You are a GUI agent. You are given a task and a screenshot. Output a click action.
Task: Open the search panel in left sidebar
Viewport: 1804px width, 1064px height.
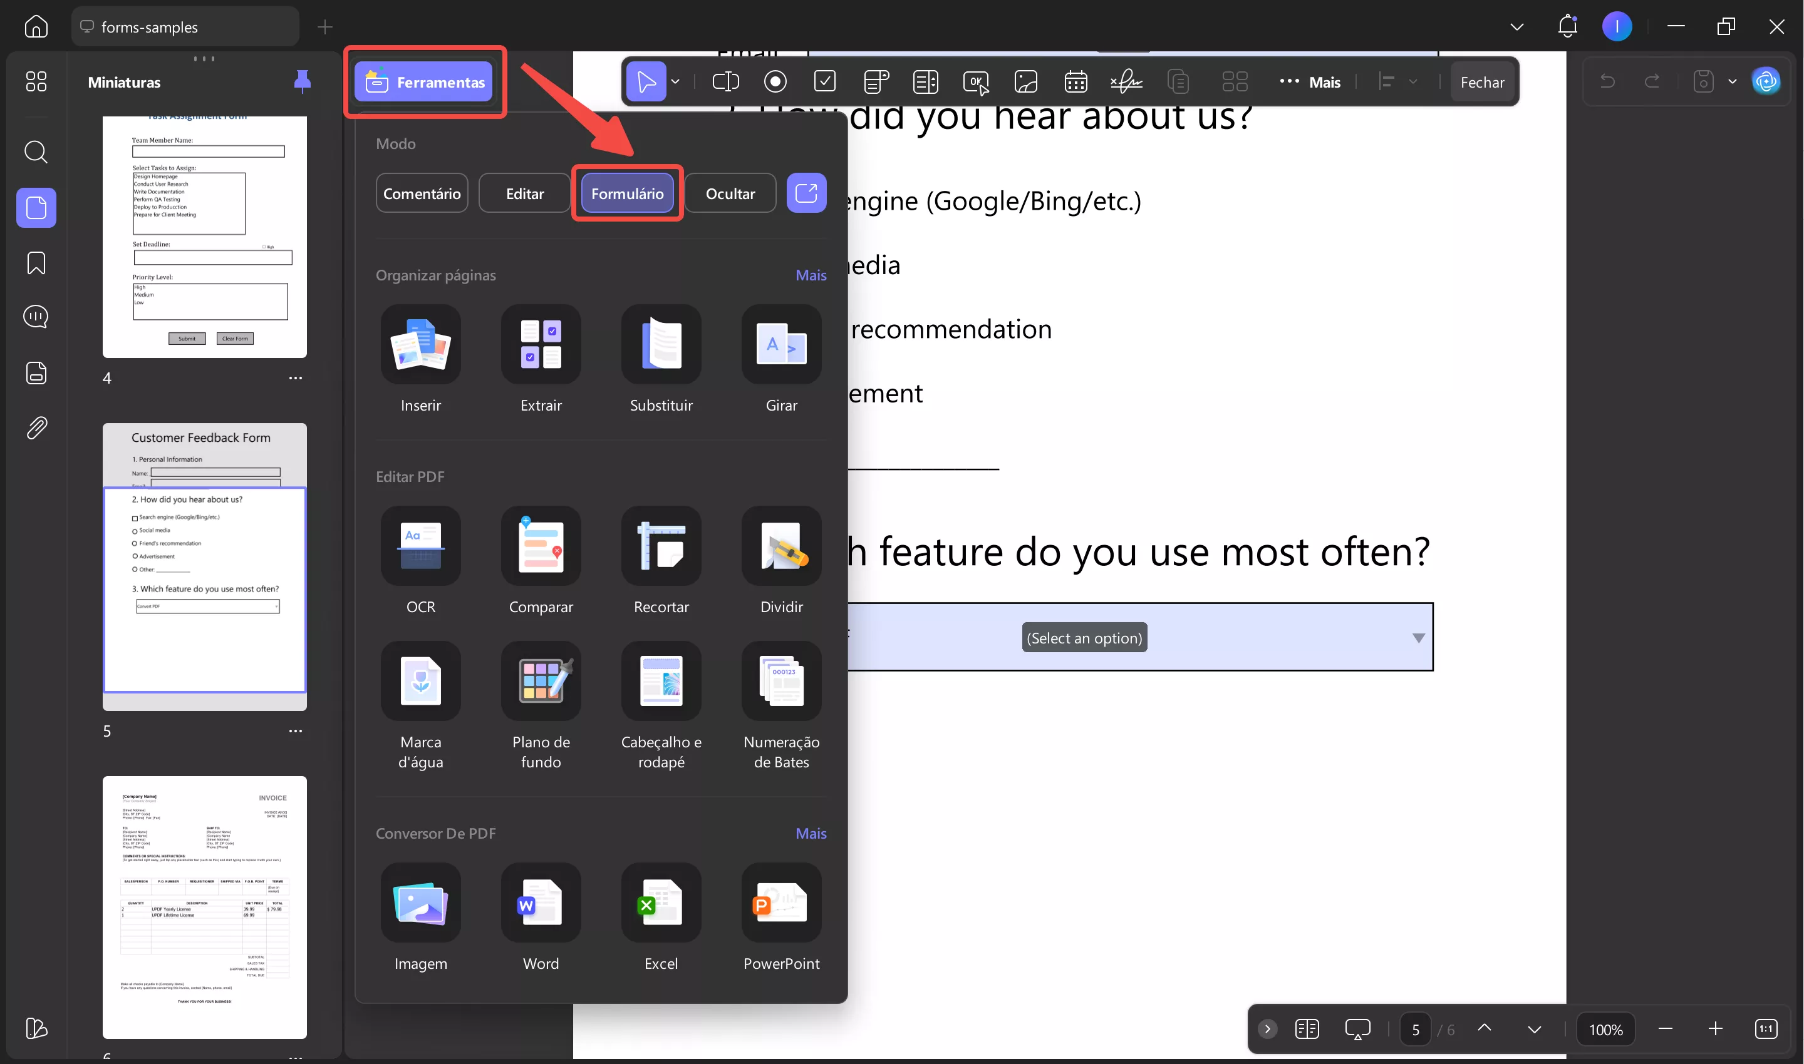click(36, 152)
